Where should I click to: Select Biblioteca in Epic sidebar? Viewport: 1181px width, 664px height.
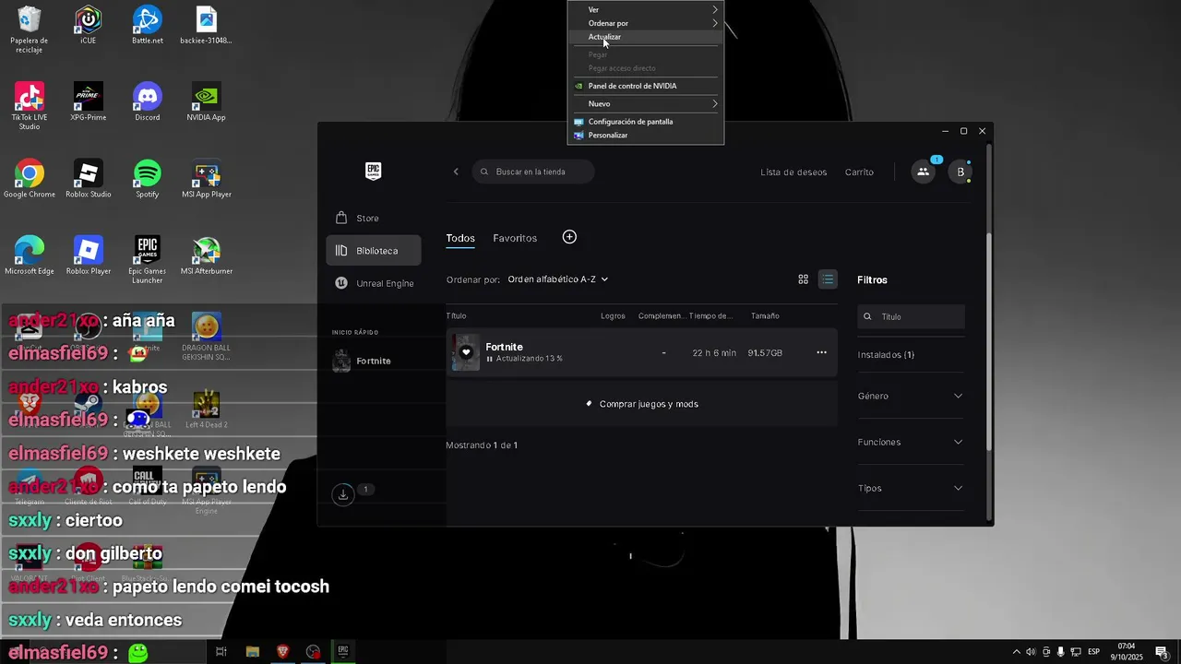[374, 251]
